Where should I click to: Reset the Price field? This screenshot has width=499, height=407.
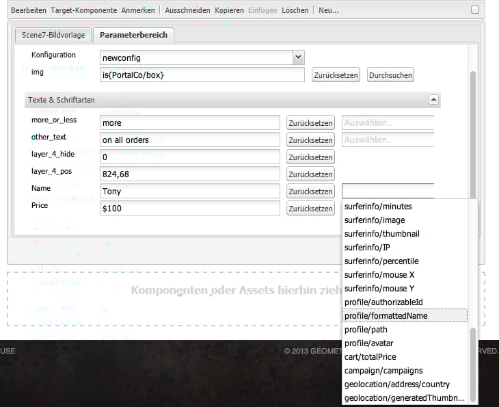[x=310, y=209]
